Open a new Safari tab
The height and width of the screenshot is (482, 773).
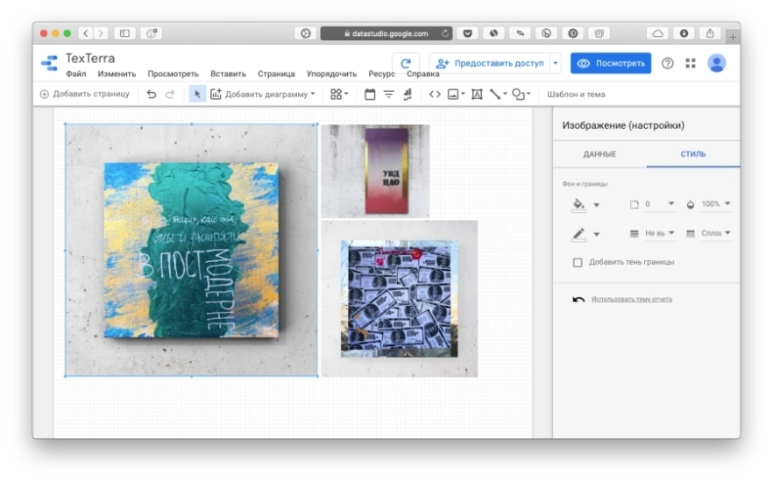(x=733, y=37)
